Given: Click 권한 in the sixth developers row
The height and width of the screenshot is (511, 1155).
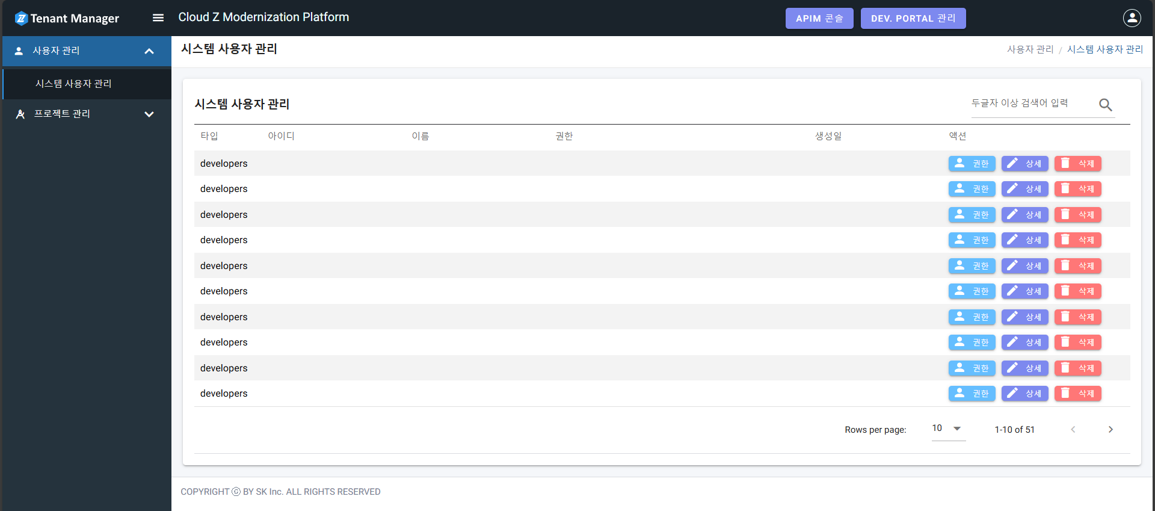Looking at the screenshot, I should [972, 291].
